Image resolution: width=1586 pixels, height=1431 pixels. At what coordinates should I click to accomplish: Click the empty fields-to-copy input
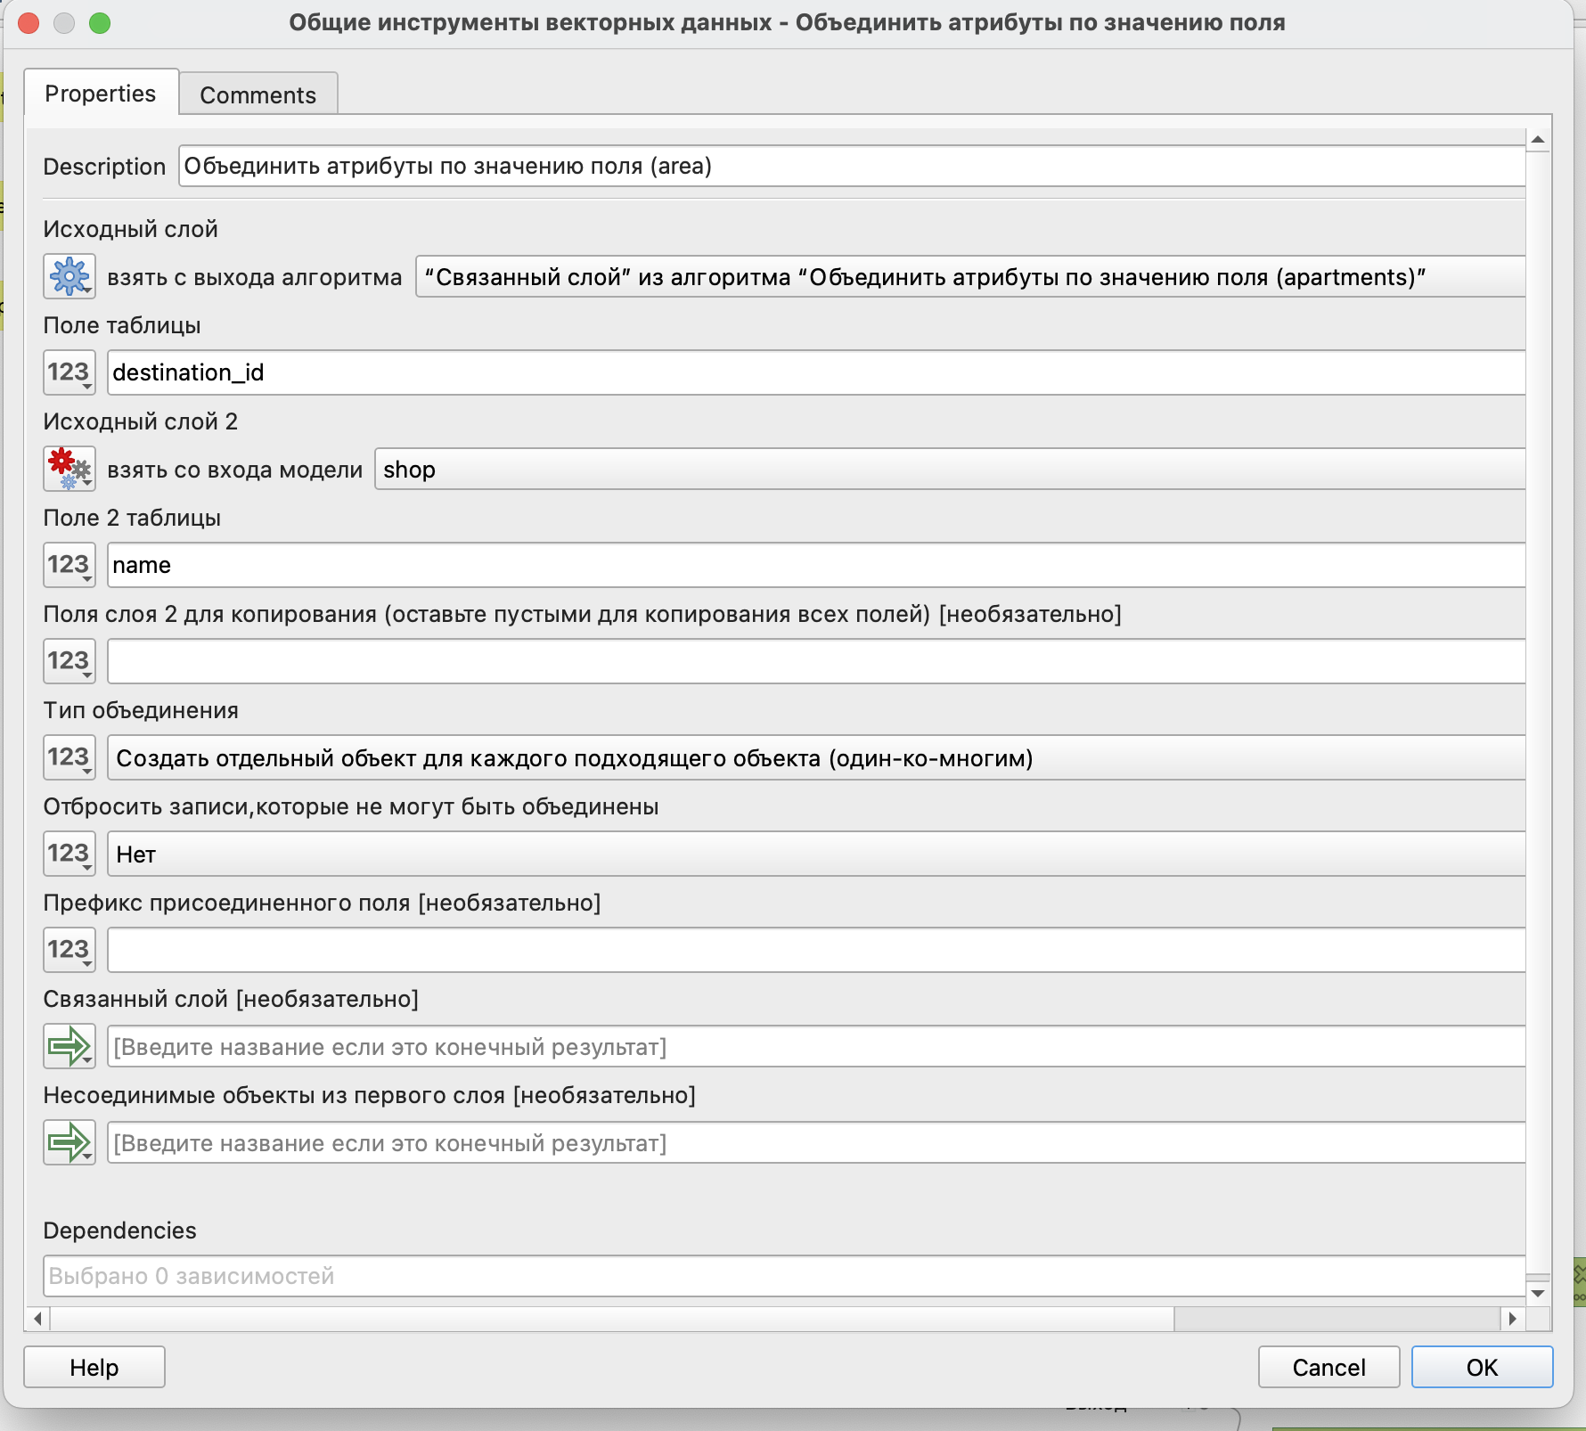point(816,661)
